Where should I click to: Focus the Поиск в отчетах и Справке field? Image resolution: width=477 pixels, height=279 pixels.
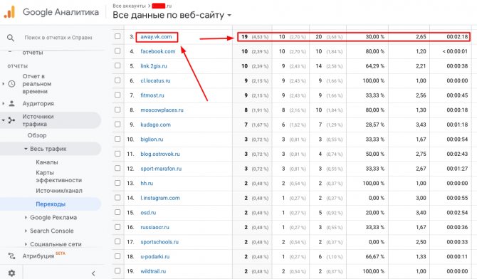pyautogui.click(x=58, y=38)
